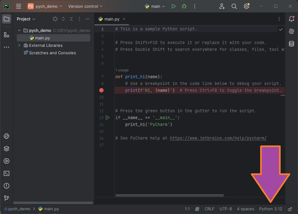The image size is (298, 214).
Task: Open IDE settings gear icon
Action: point(247,6)
